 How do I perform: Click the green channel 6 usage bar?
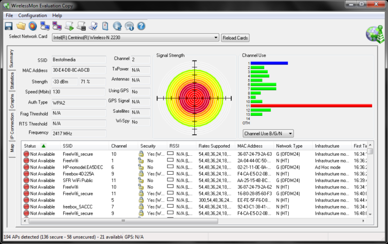point(263,85)
